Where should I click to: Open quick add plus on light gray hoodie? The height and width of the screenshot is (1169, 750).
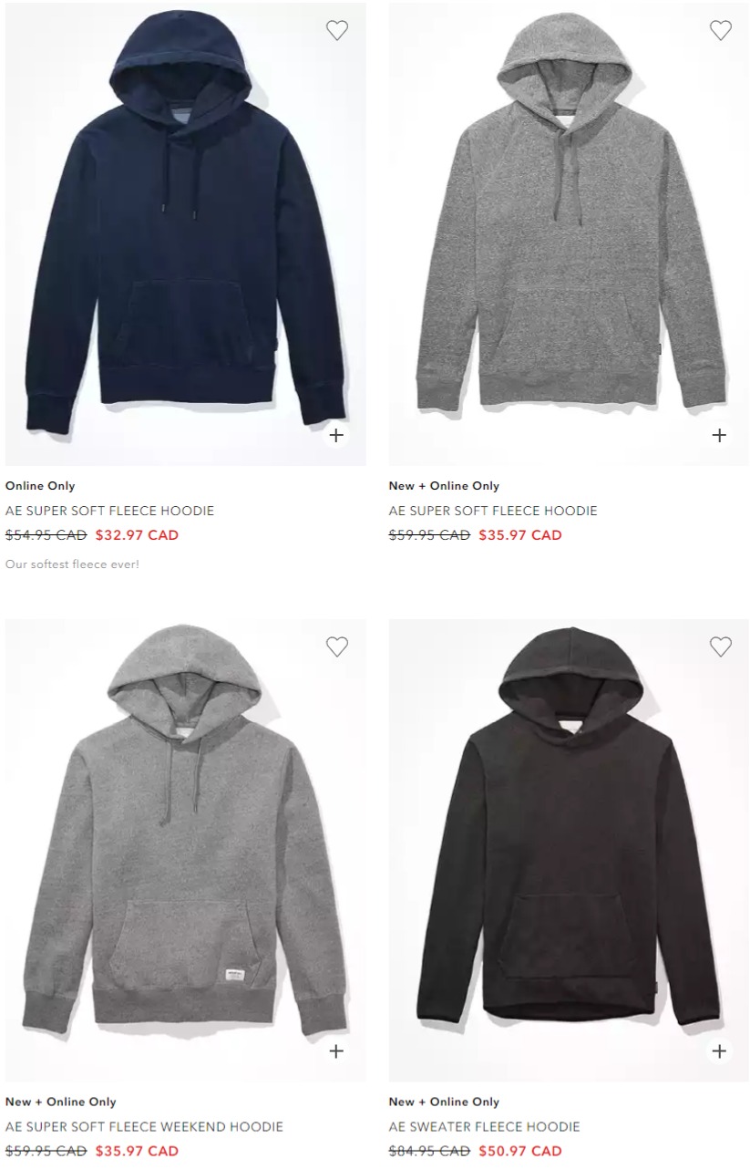[719, 435]
